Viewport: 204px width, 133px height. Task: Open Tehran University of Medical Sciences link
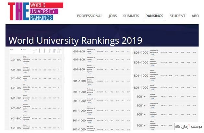[91, 68]
